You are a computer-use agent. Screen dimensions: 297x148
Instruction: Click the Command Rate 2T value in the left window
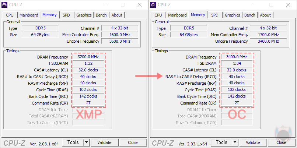click(x=88, y=103)
